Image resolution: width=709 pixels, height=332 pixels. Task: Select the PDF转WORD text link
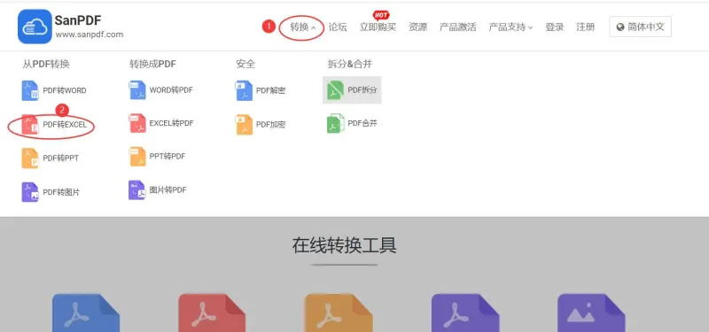[x=65, y=90]
